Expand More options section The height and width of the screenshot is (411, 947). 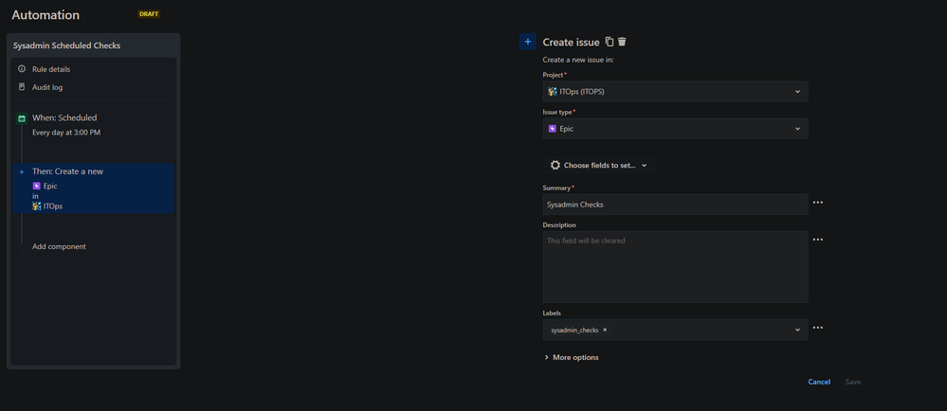(x=571, y=357)
